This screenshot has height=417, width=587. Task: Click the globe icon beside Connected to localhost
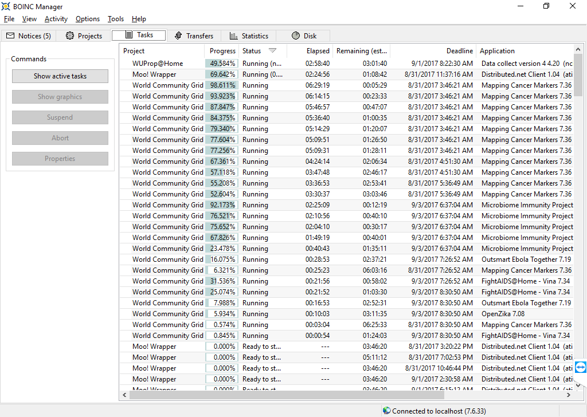(x=387, y=411)
